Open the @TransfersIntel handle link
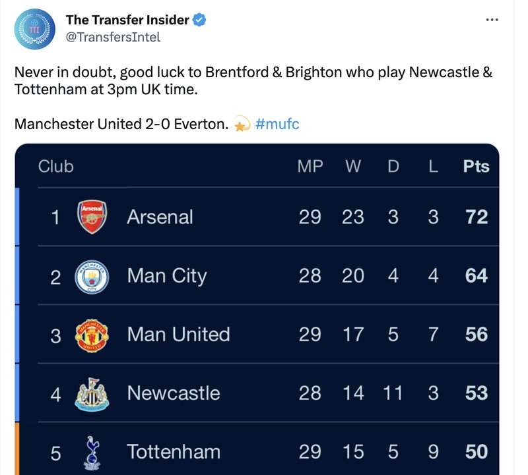Screen dimensions: 528x475 pos(113,37)
